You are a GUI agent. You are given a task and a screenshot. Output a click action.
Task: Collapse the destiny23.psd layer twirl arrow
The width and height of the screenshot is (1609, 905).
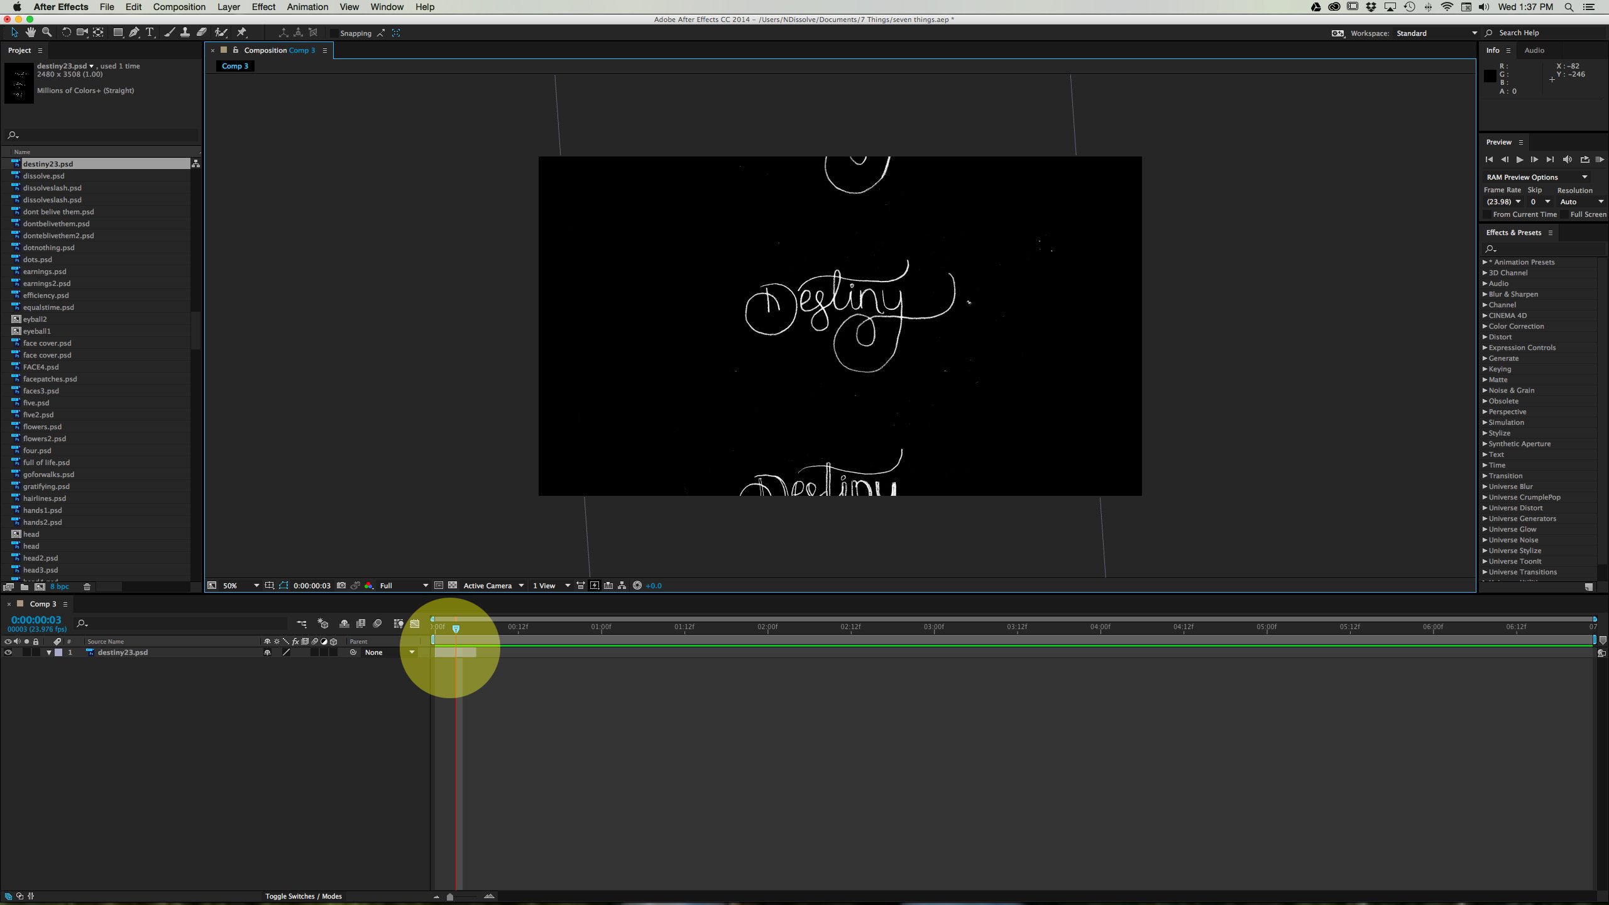pyautogui.click(x=49, y=652)
